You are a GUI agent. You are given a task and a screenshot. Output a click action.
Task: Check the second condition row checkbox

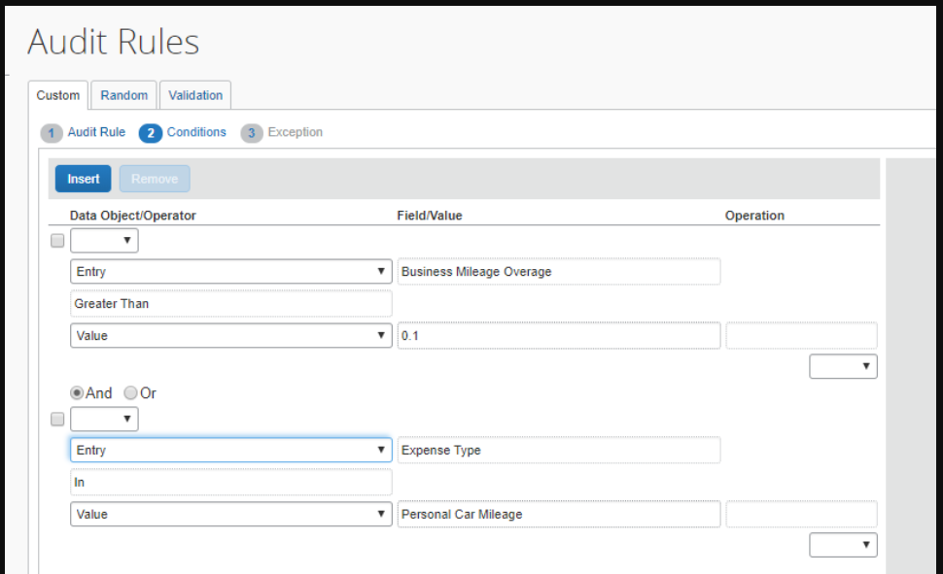(57, 419)
